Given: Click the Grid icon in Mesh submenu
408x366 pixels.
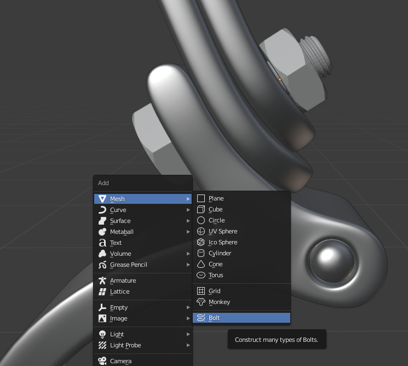Looking at the screenshot, I should (201, 291).
